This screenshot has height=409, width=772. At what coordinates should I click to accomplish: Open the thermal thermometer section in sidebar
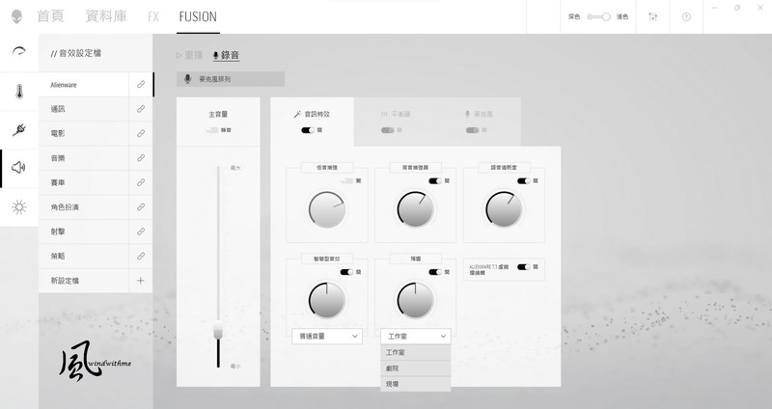tap(19, 92)
